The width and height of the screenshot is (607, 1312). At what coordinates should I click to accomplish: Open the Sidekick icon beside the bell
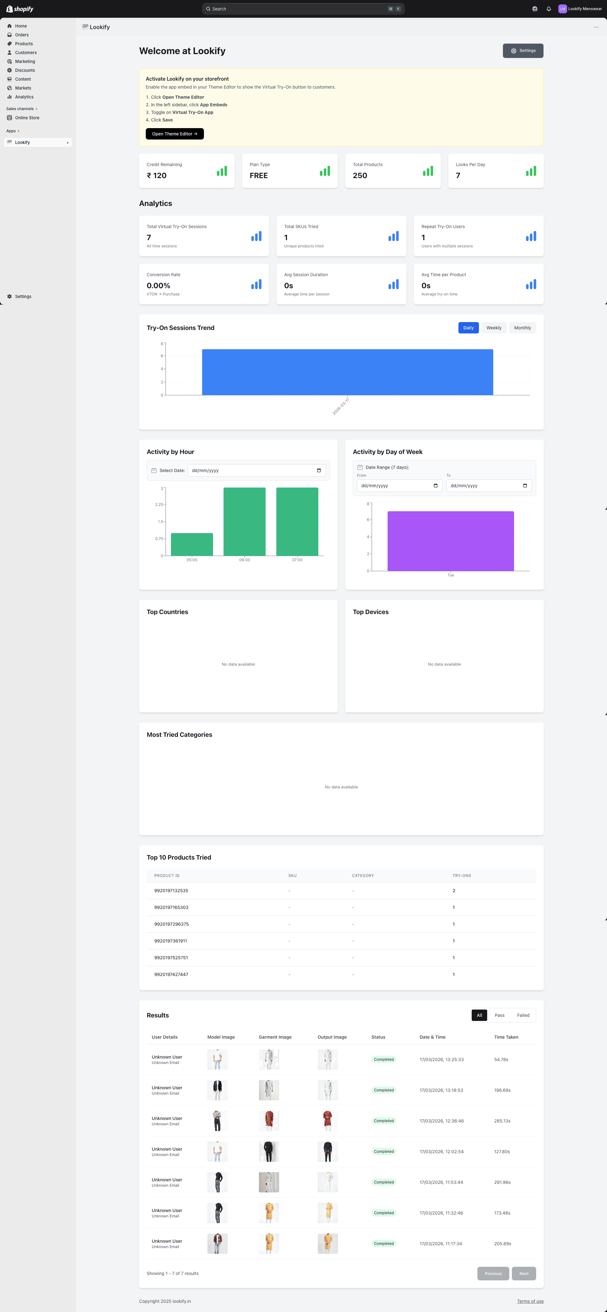[535, 9]
